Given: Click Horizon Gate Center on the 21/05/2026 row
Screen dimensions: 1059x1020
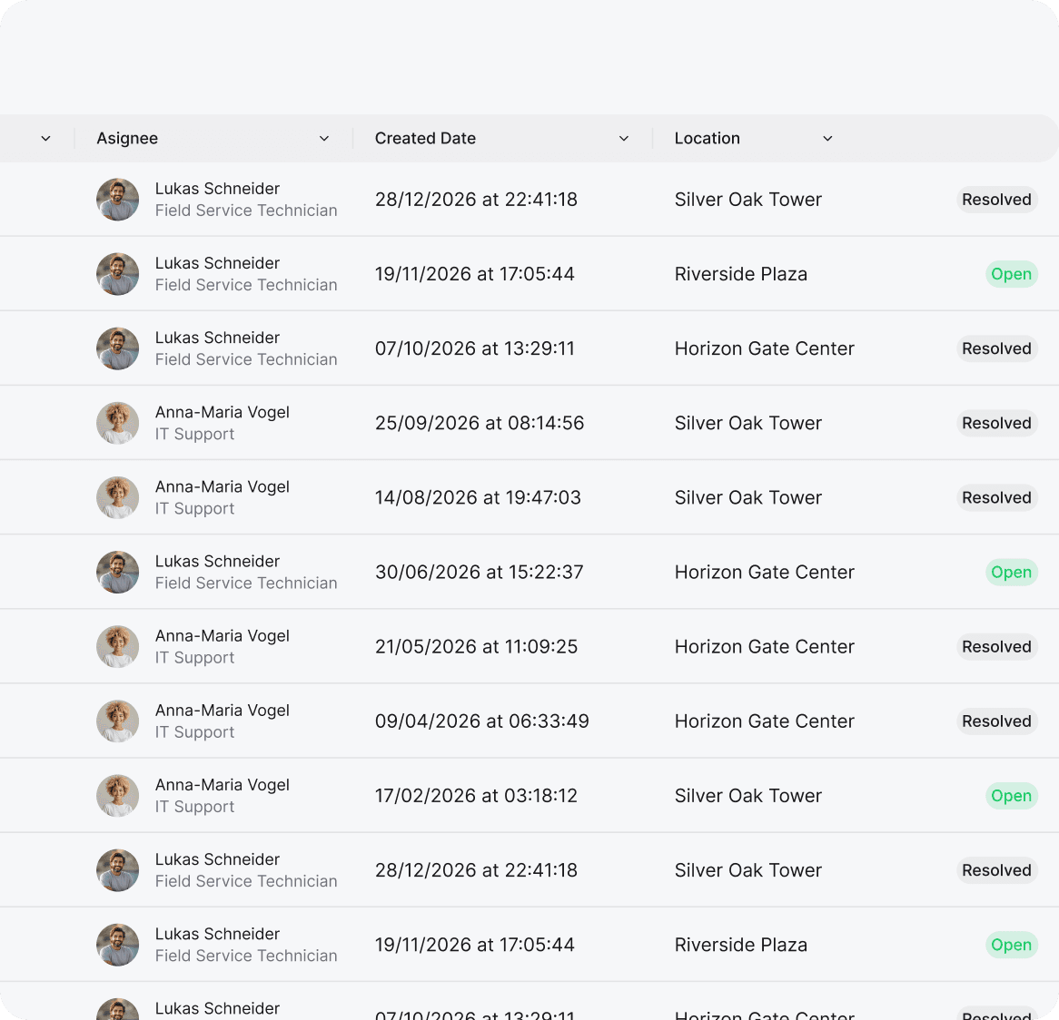Looking at the screenshot, I should tap(764, 646).
